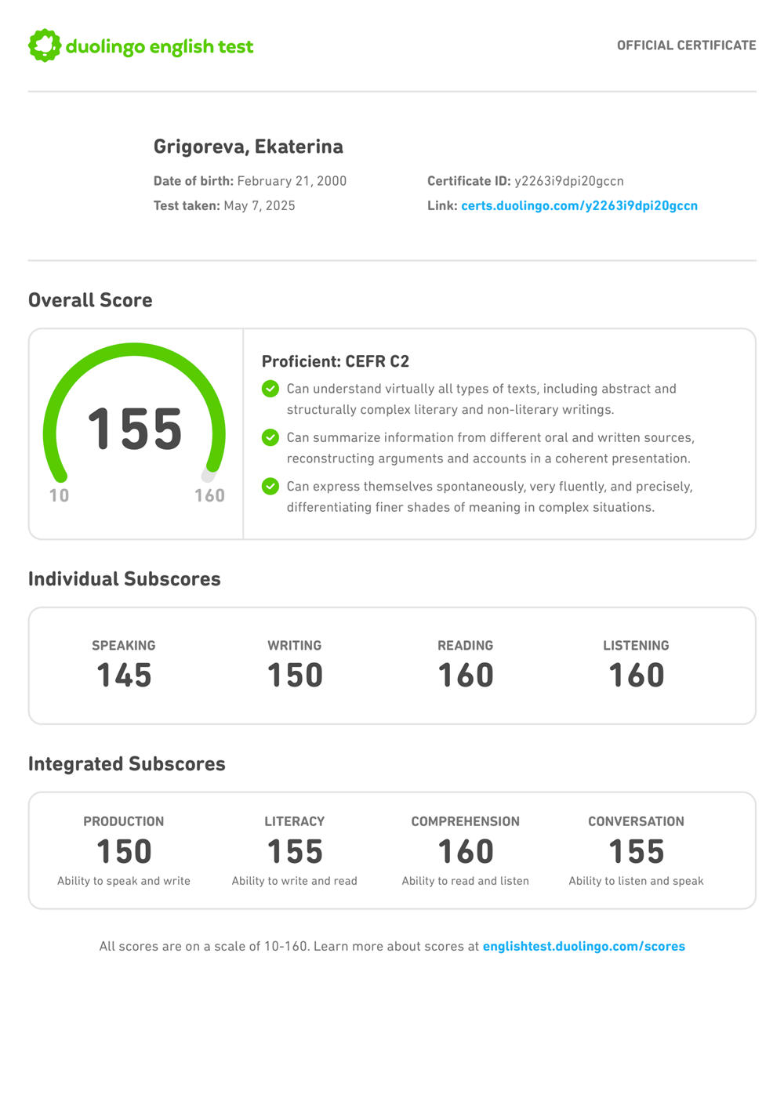
Task: Click the "Ability to write and read" description
Action: [x=295, y=881]
